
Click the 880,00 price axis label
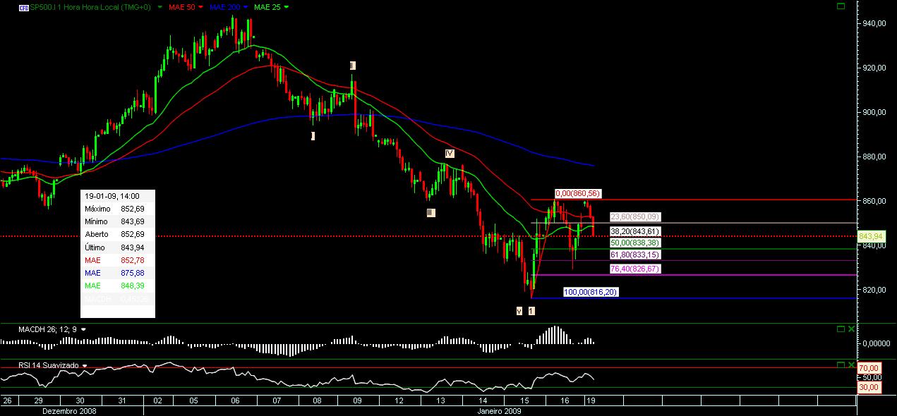tap(876, 157)
